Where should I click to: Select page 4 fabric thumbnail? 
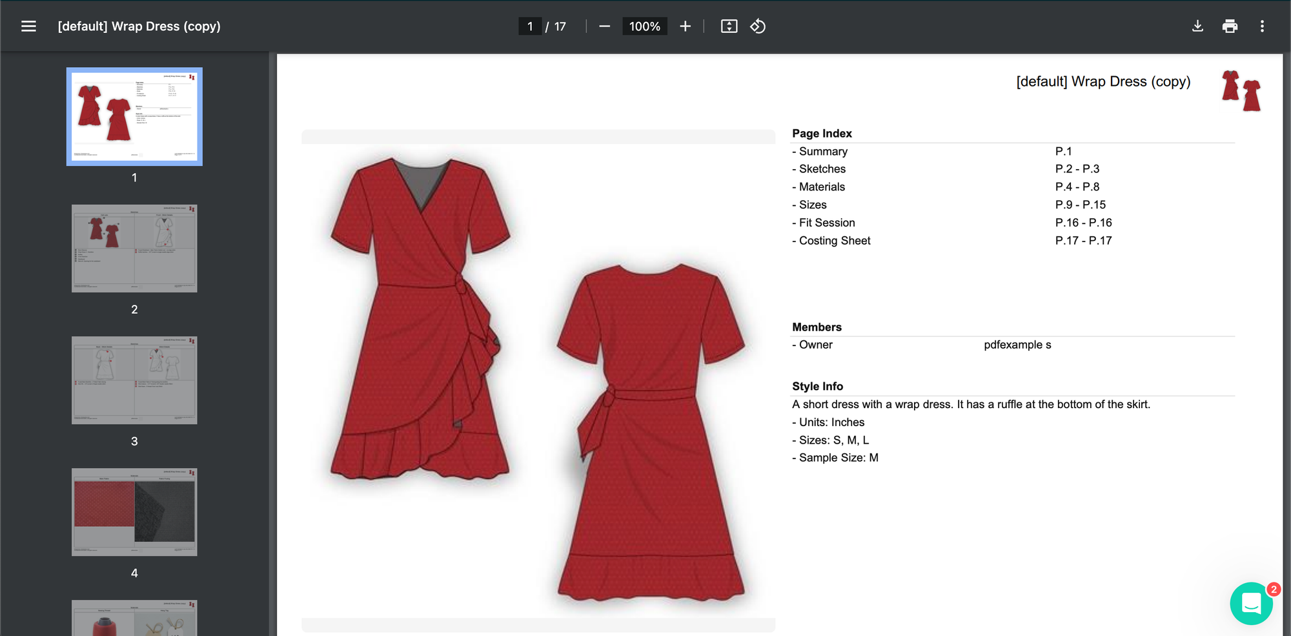pos(134,512)
